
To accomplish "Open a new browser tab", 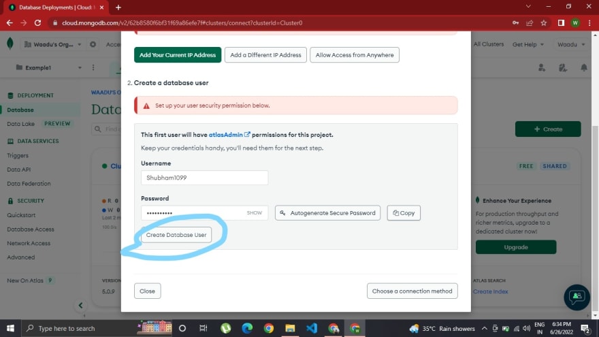I will [x=118, y=7].
